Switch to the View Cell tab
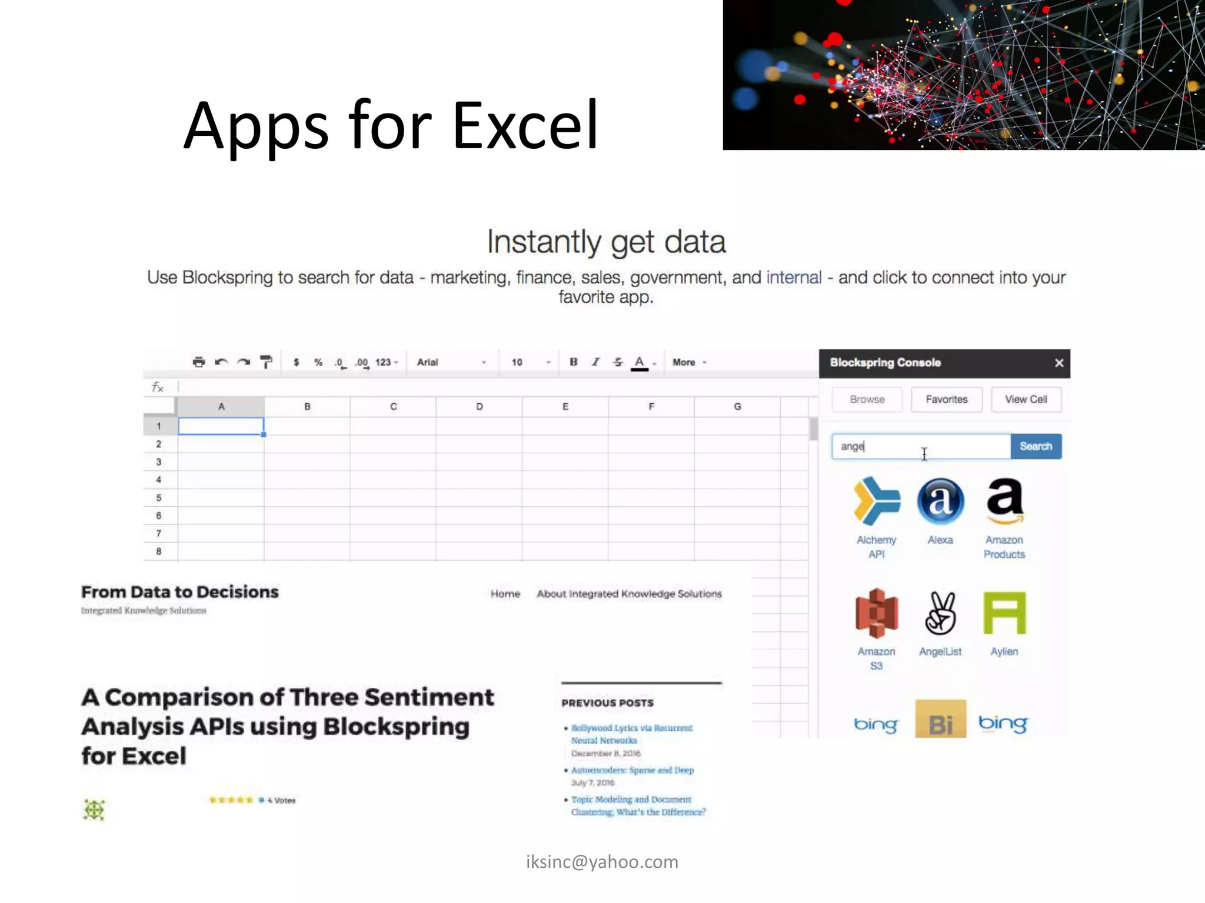Image resolution: width=1205 pixels, height=903 pixels. (1026, 399)
